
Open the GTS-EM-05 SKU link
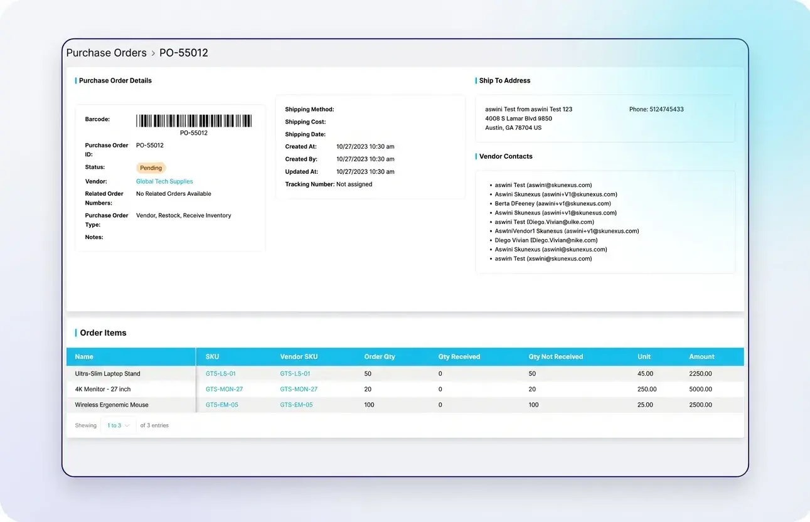pyautogui.click(x=222, y=405)
